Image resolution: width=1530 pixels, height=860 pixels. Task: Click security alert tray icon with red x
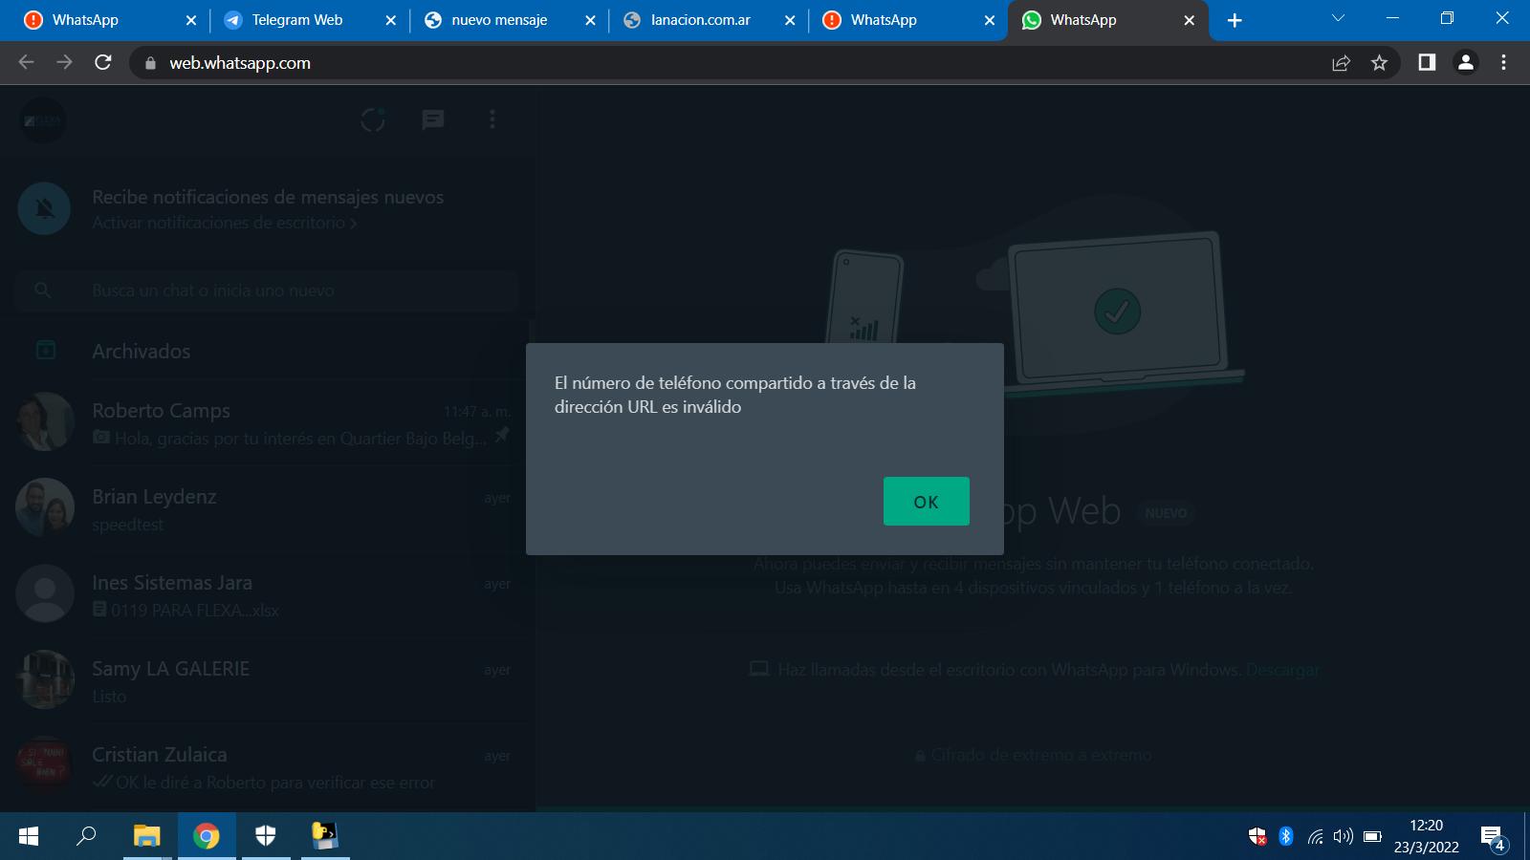click(1257, 837)
